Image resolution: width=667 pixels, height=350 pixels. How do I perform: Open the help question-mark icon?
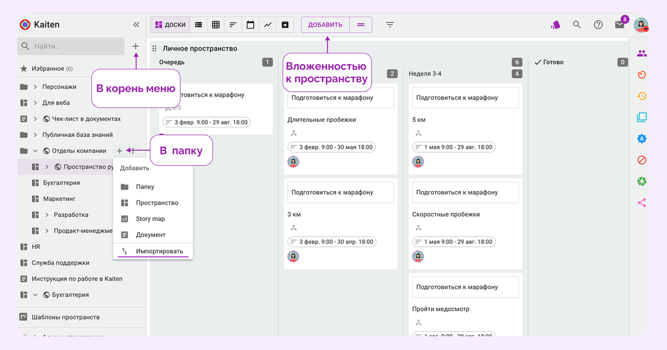click(x=598, y=24)
